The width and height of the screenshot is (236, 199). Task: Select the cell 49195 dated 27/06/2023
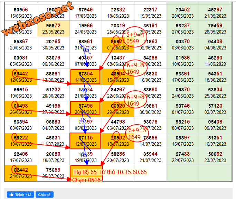53,109
